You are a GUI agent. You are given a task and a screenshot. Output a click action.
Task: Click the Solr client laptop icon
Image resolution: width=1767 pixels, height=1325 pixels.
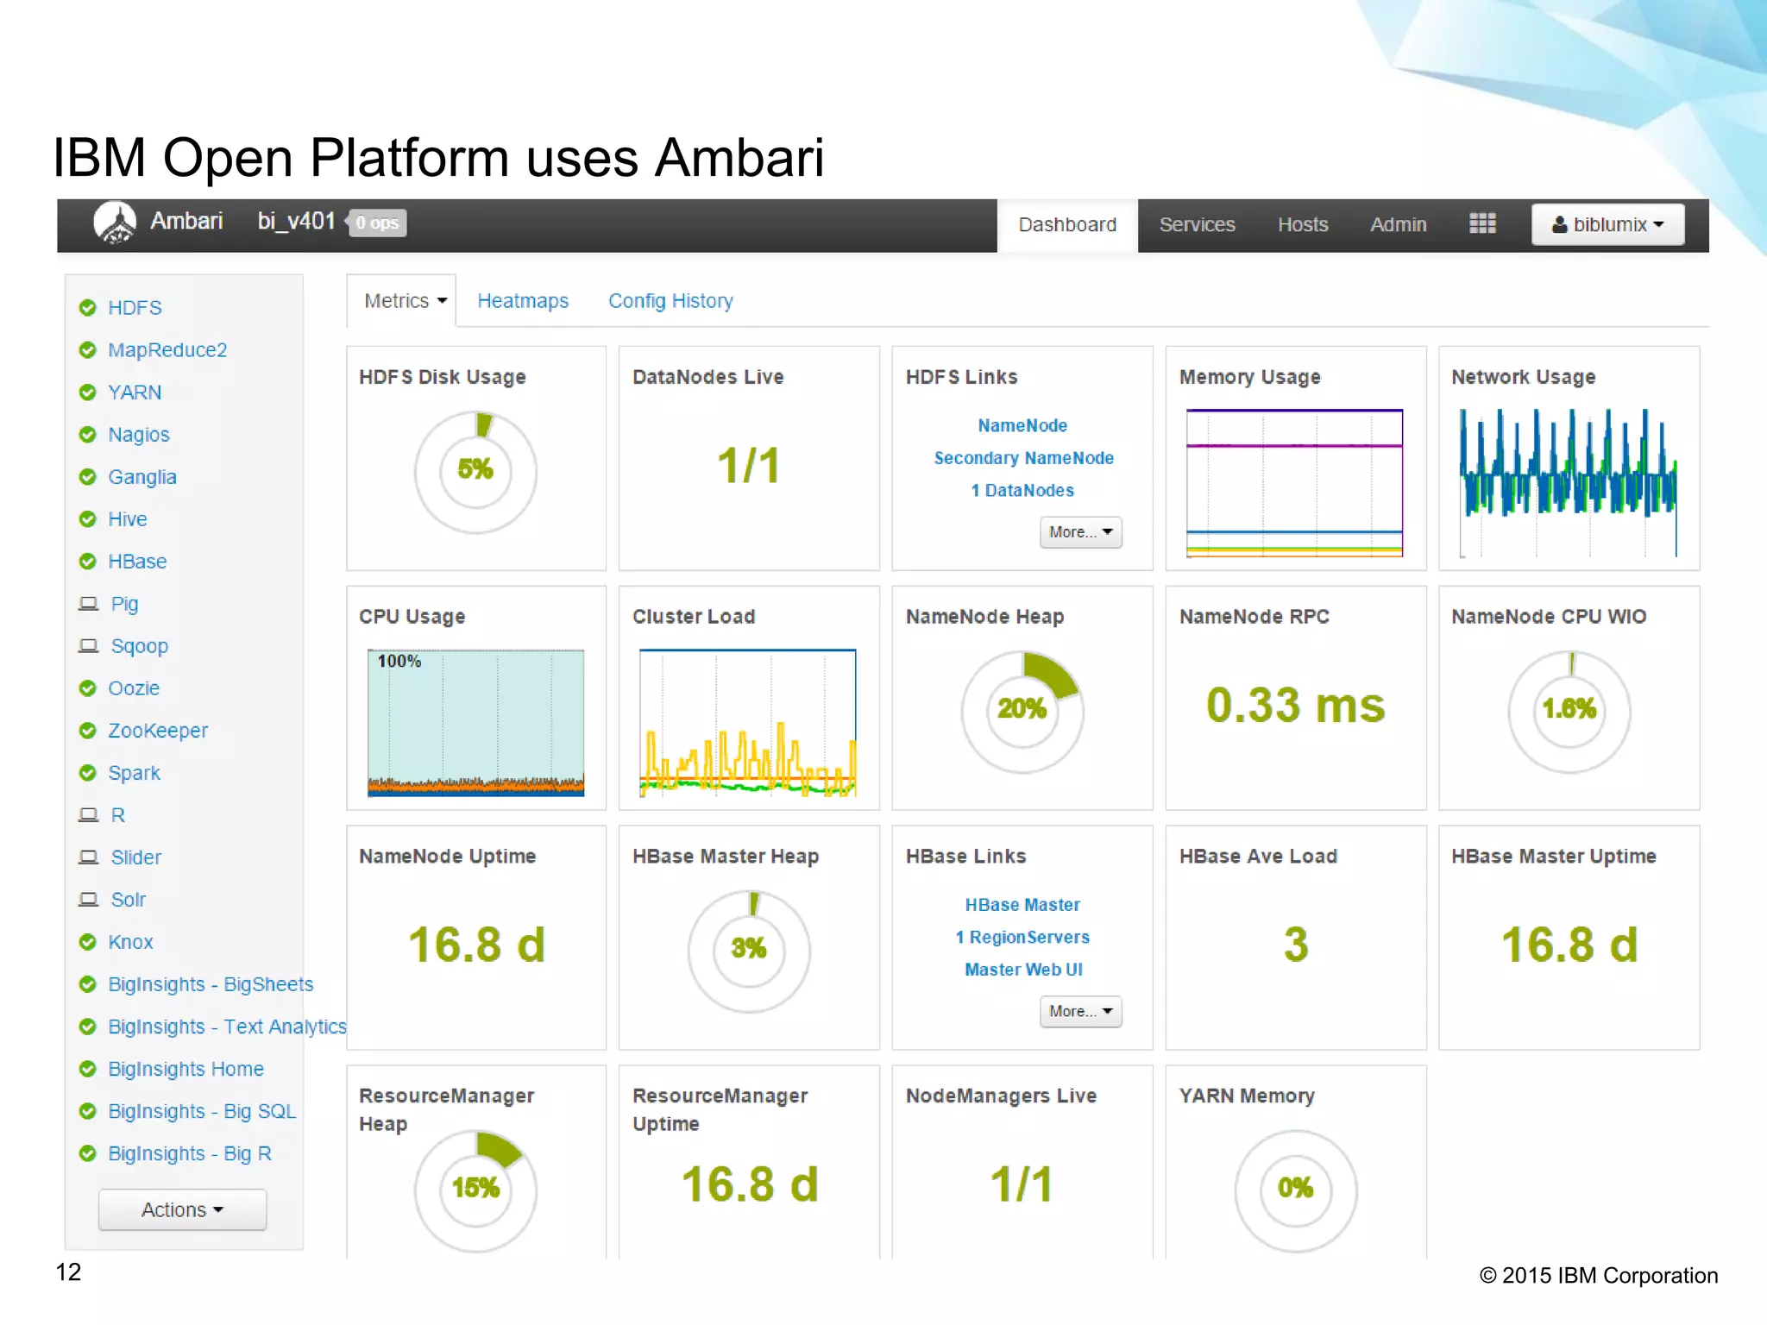88,900
